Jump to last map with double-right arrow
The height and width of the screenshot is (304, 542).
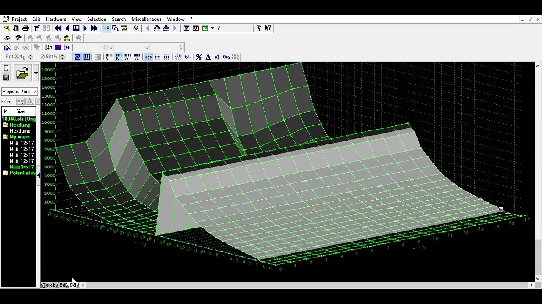click(x=94, y=28)
